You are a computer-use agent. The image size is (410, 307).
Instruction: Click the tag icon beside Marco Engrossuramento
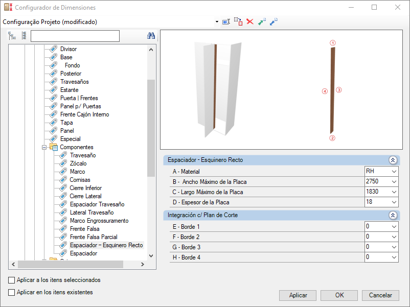pyautogui.click(x=63, y=221)
